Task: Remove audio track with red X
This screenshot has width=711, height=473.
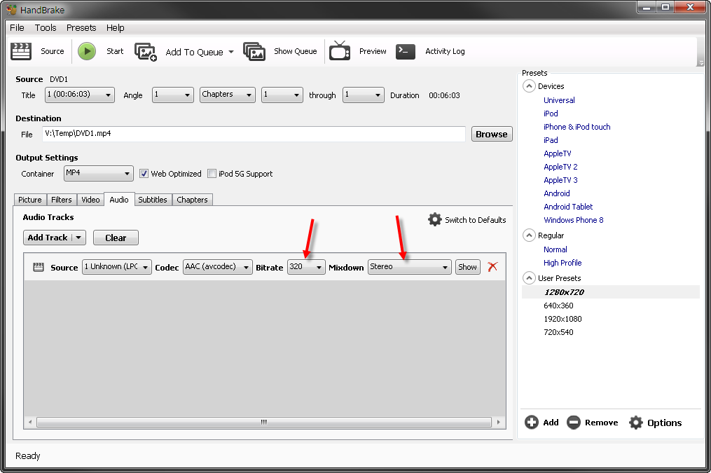Action: tap(492, 266)
